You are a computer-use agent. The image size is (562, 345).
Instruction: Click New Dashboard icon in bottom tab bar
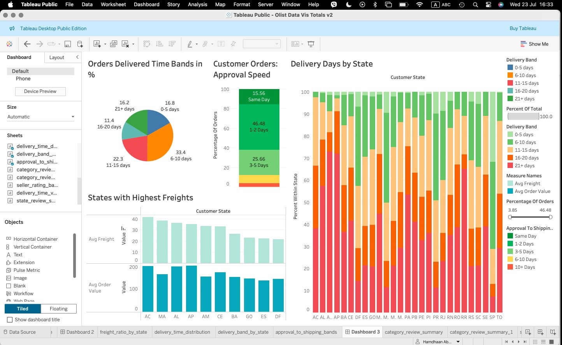coord(540,332)
